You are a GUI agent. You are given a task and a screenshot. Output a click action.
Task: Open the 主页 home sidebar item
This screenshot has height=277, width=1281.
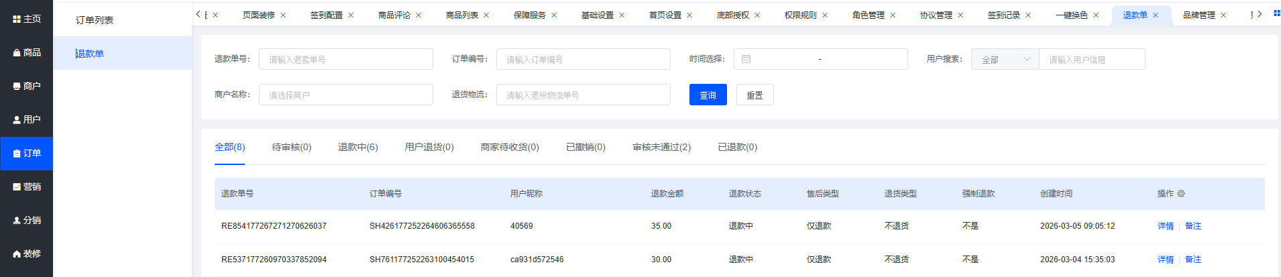[27, 19]
